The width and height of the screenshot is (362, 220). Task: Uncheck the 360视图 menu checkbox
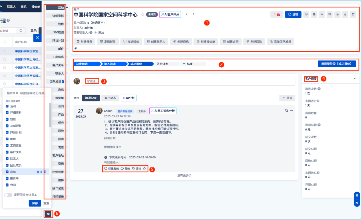[7, 126]
